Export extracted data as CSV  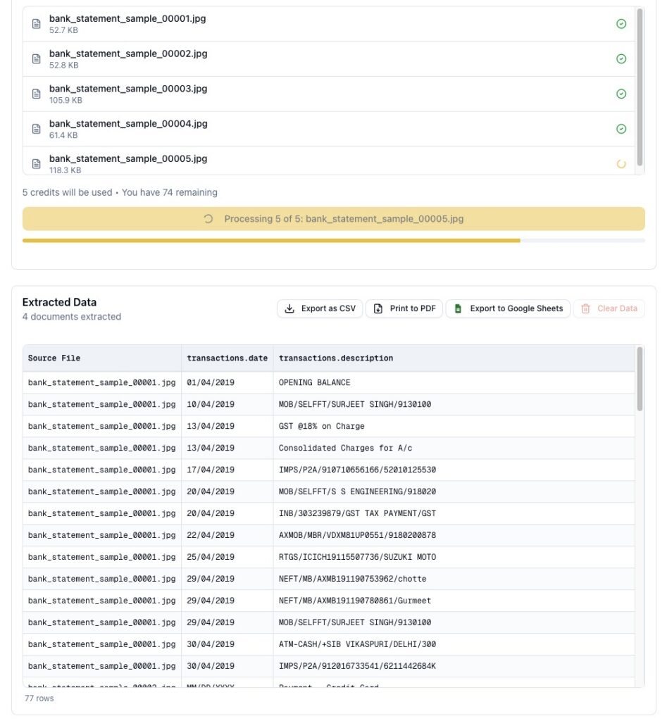pyautogui.click(x=320, y=308)
